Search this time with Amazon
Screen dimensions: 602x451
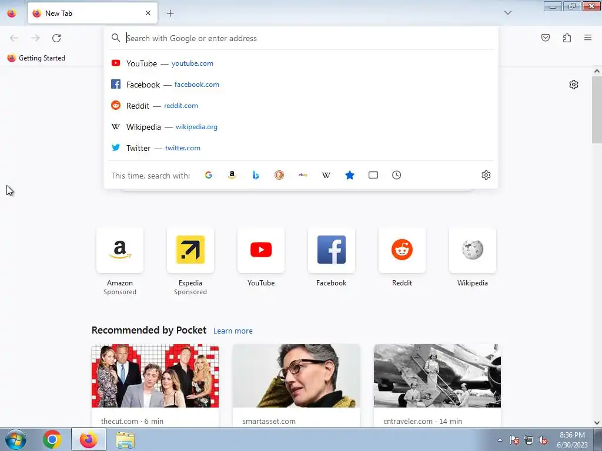pos(232,175)
